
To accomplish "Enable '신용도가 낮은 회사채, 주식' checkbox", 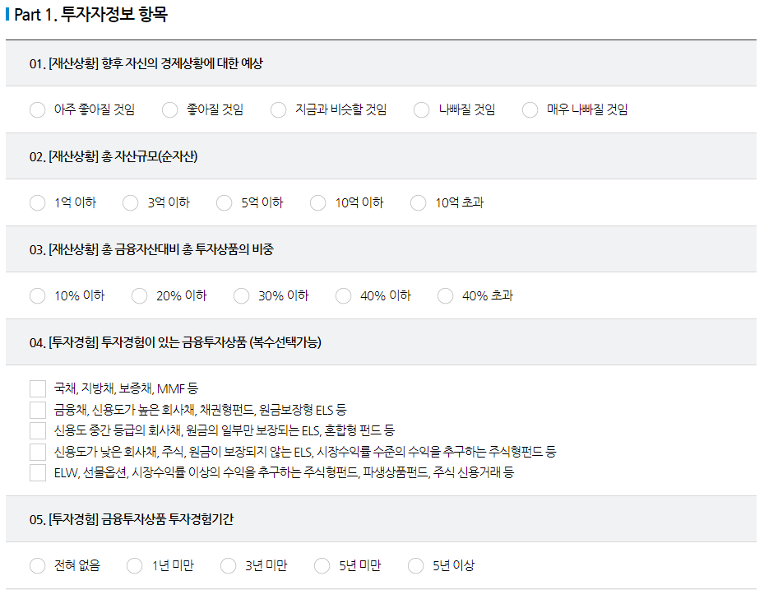I will click(38, 452).
